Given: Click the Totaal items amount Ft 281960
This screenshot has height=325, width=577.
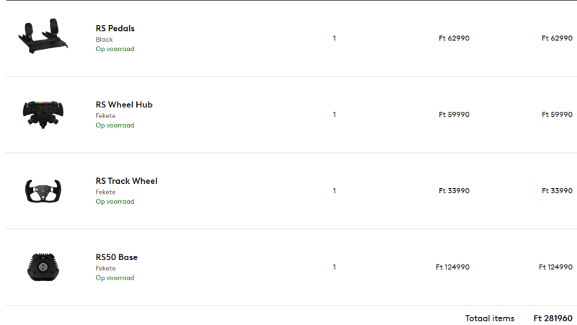Looking at the screenshot, I should tap(553, 319).
